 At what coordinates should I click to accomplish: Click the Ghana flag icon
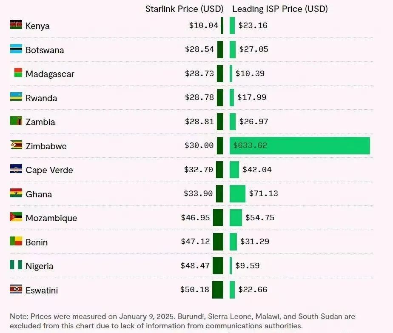16,193
